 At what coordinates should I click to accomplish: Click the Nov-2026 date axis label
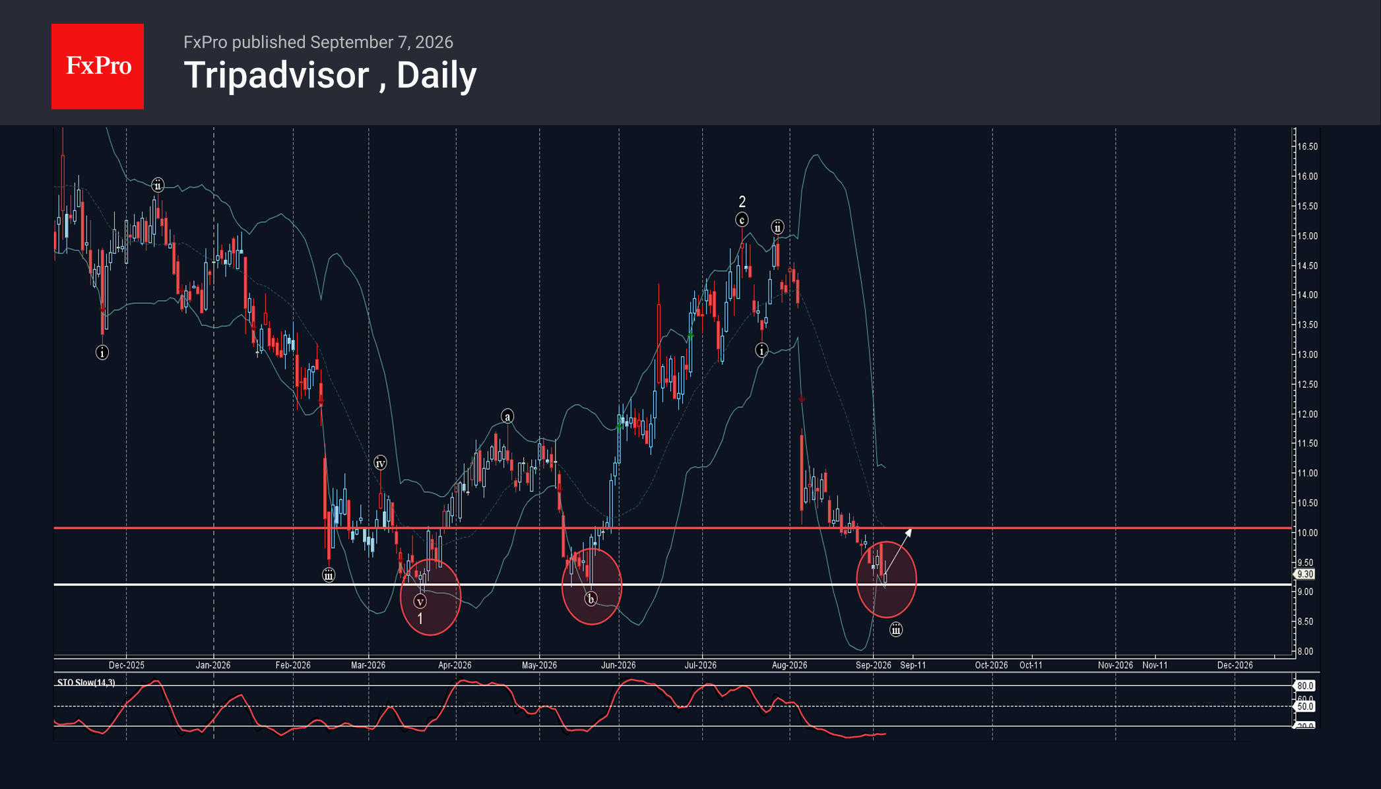click(x=1115, y=665)
